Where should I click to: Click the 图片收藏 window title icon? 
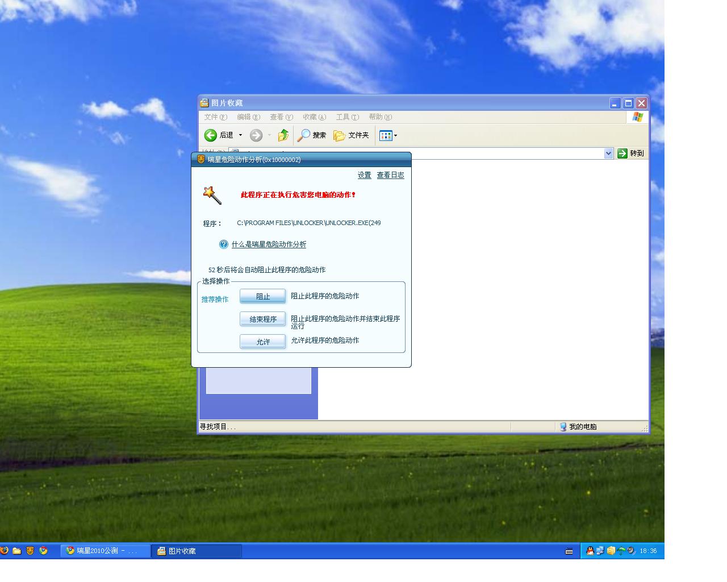pyautogui.click(x=204, y=103)
